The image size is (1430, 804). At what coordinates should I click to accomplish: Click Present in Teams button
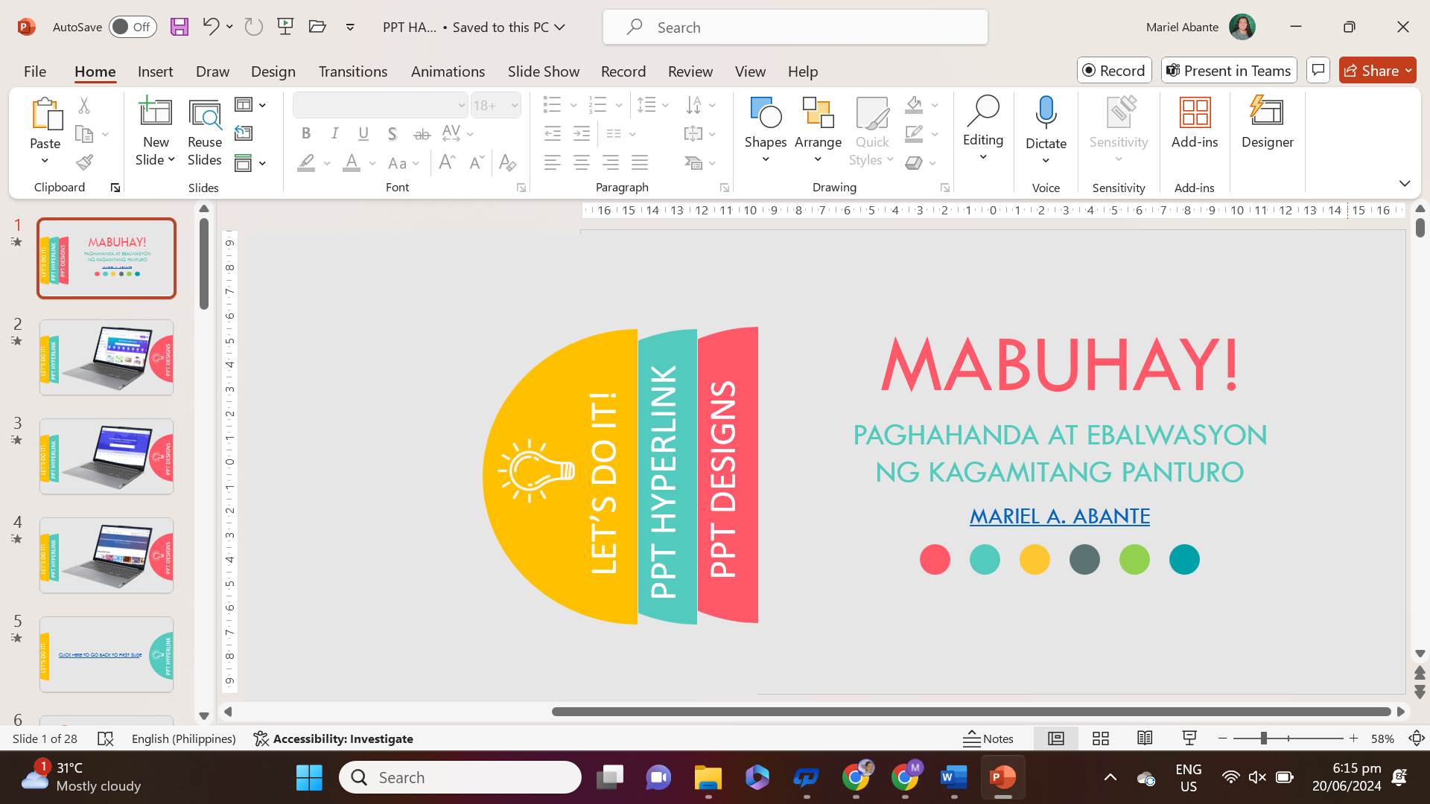[x=1228, y=71]
